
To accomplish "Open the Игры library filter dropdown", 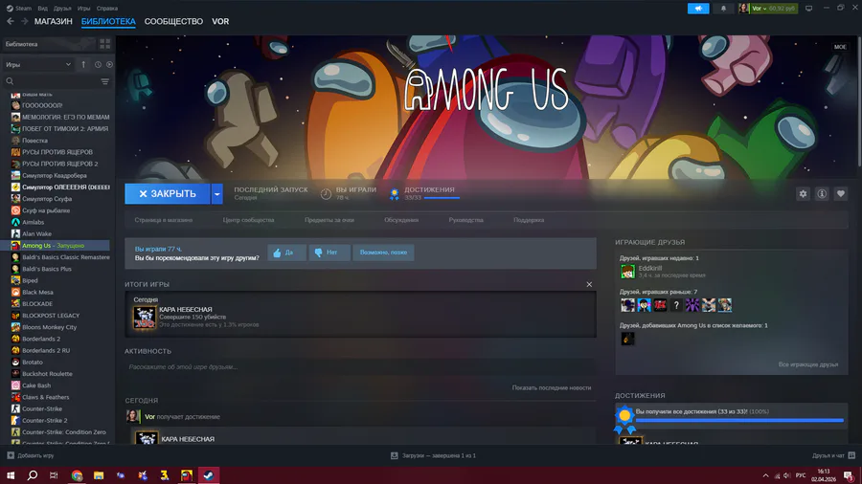I will click(38, 64).
